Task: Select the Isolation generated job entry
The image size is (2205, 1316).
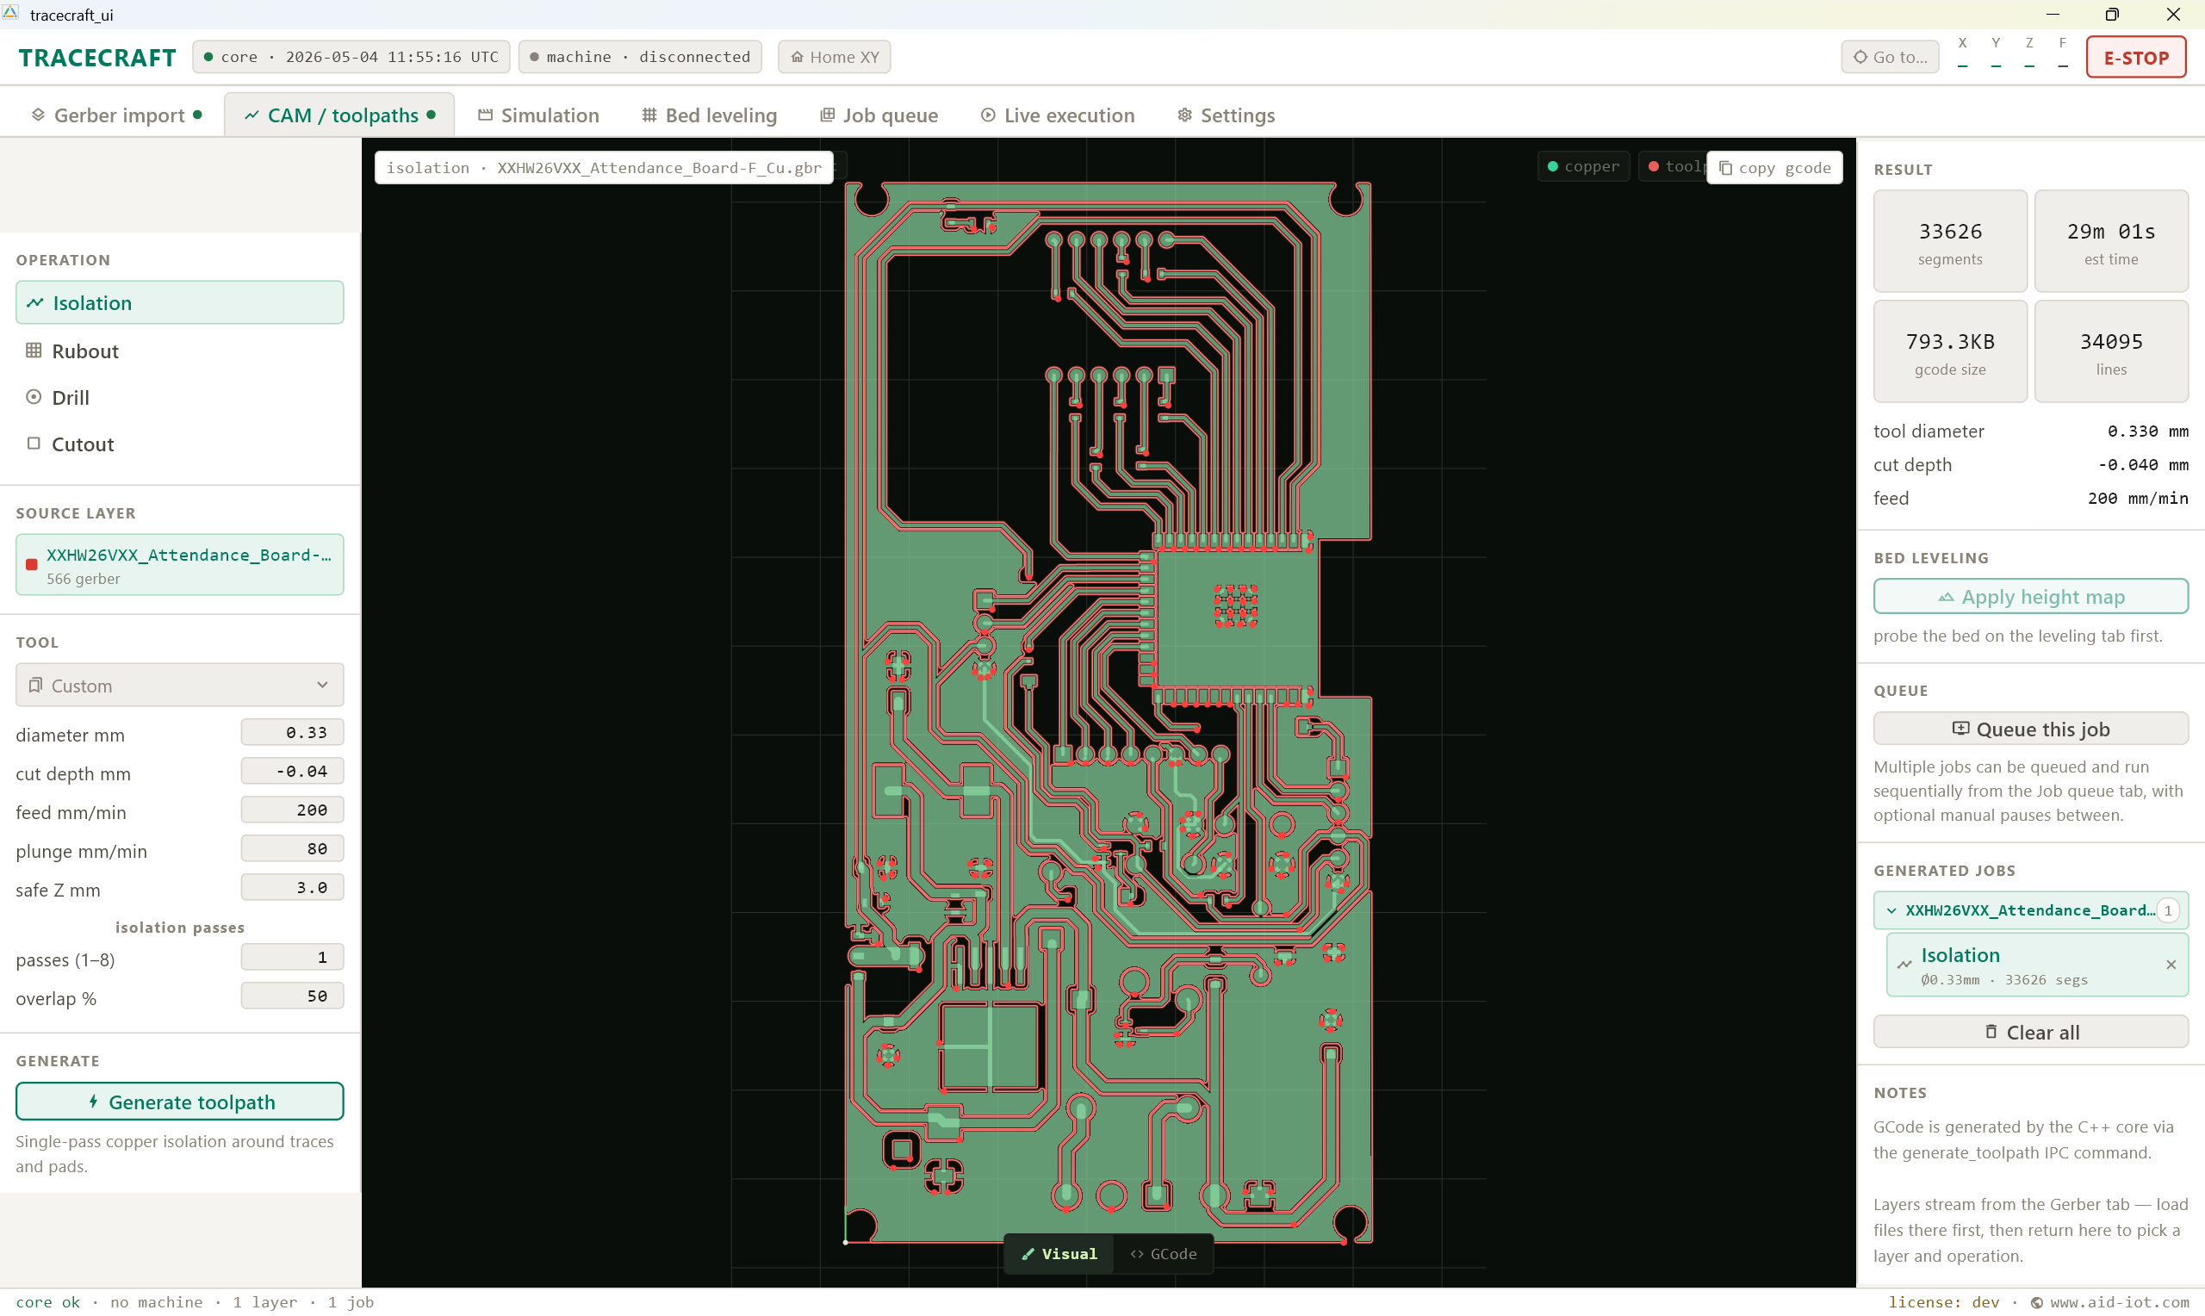Action: [x=2036, y=965]
